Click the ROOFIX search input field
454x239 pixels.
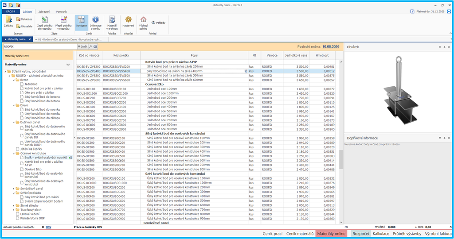[x=40, y=46]
